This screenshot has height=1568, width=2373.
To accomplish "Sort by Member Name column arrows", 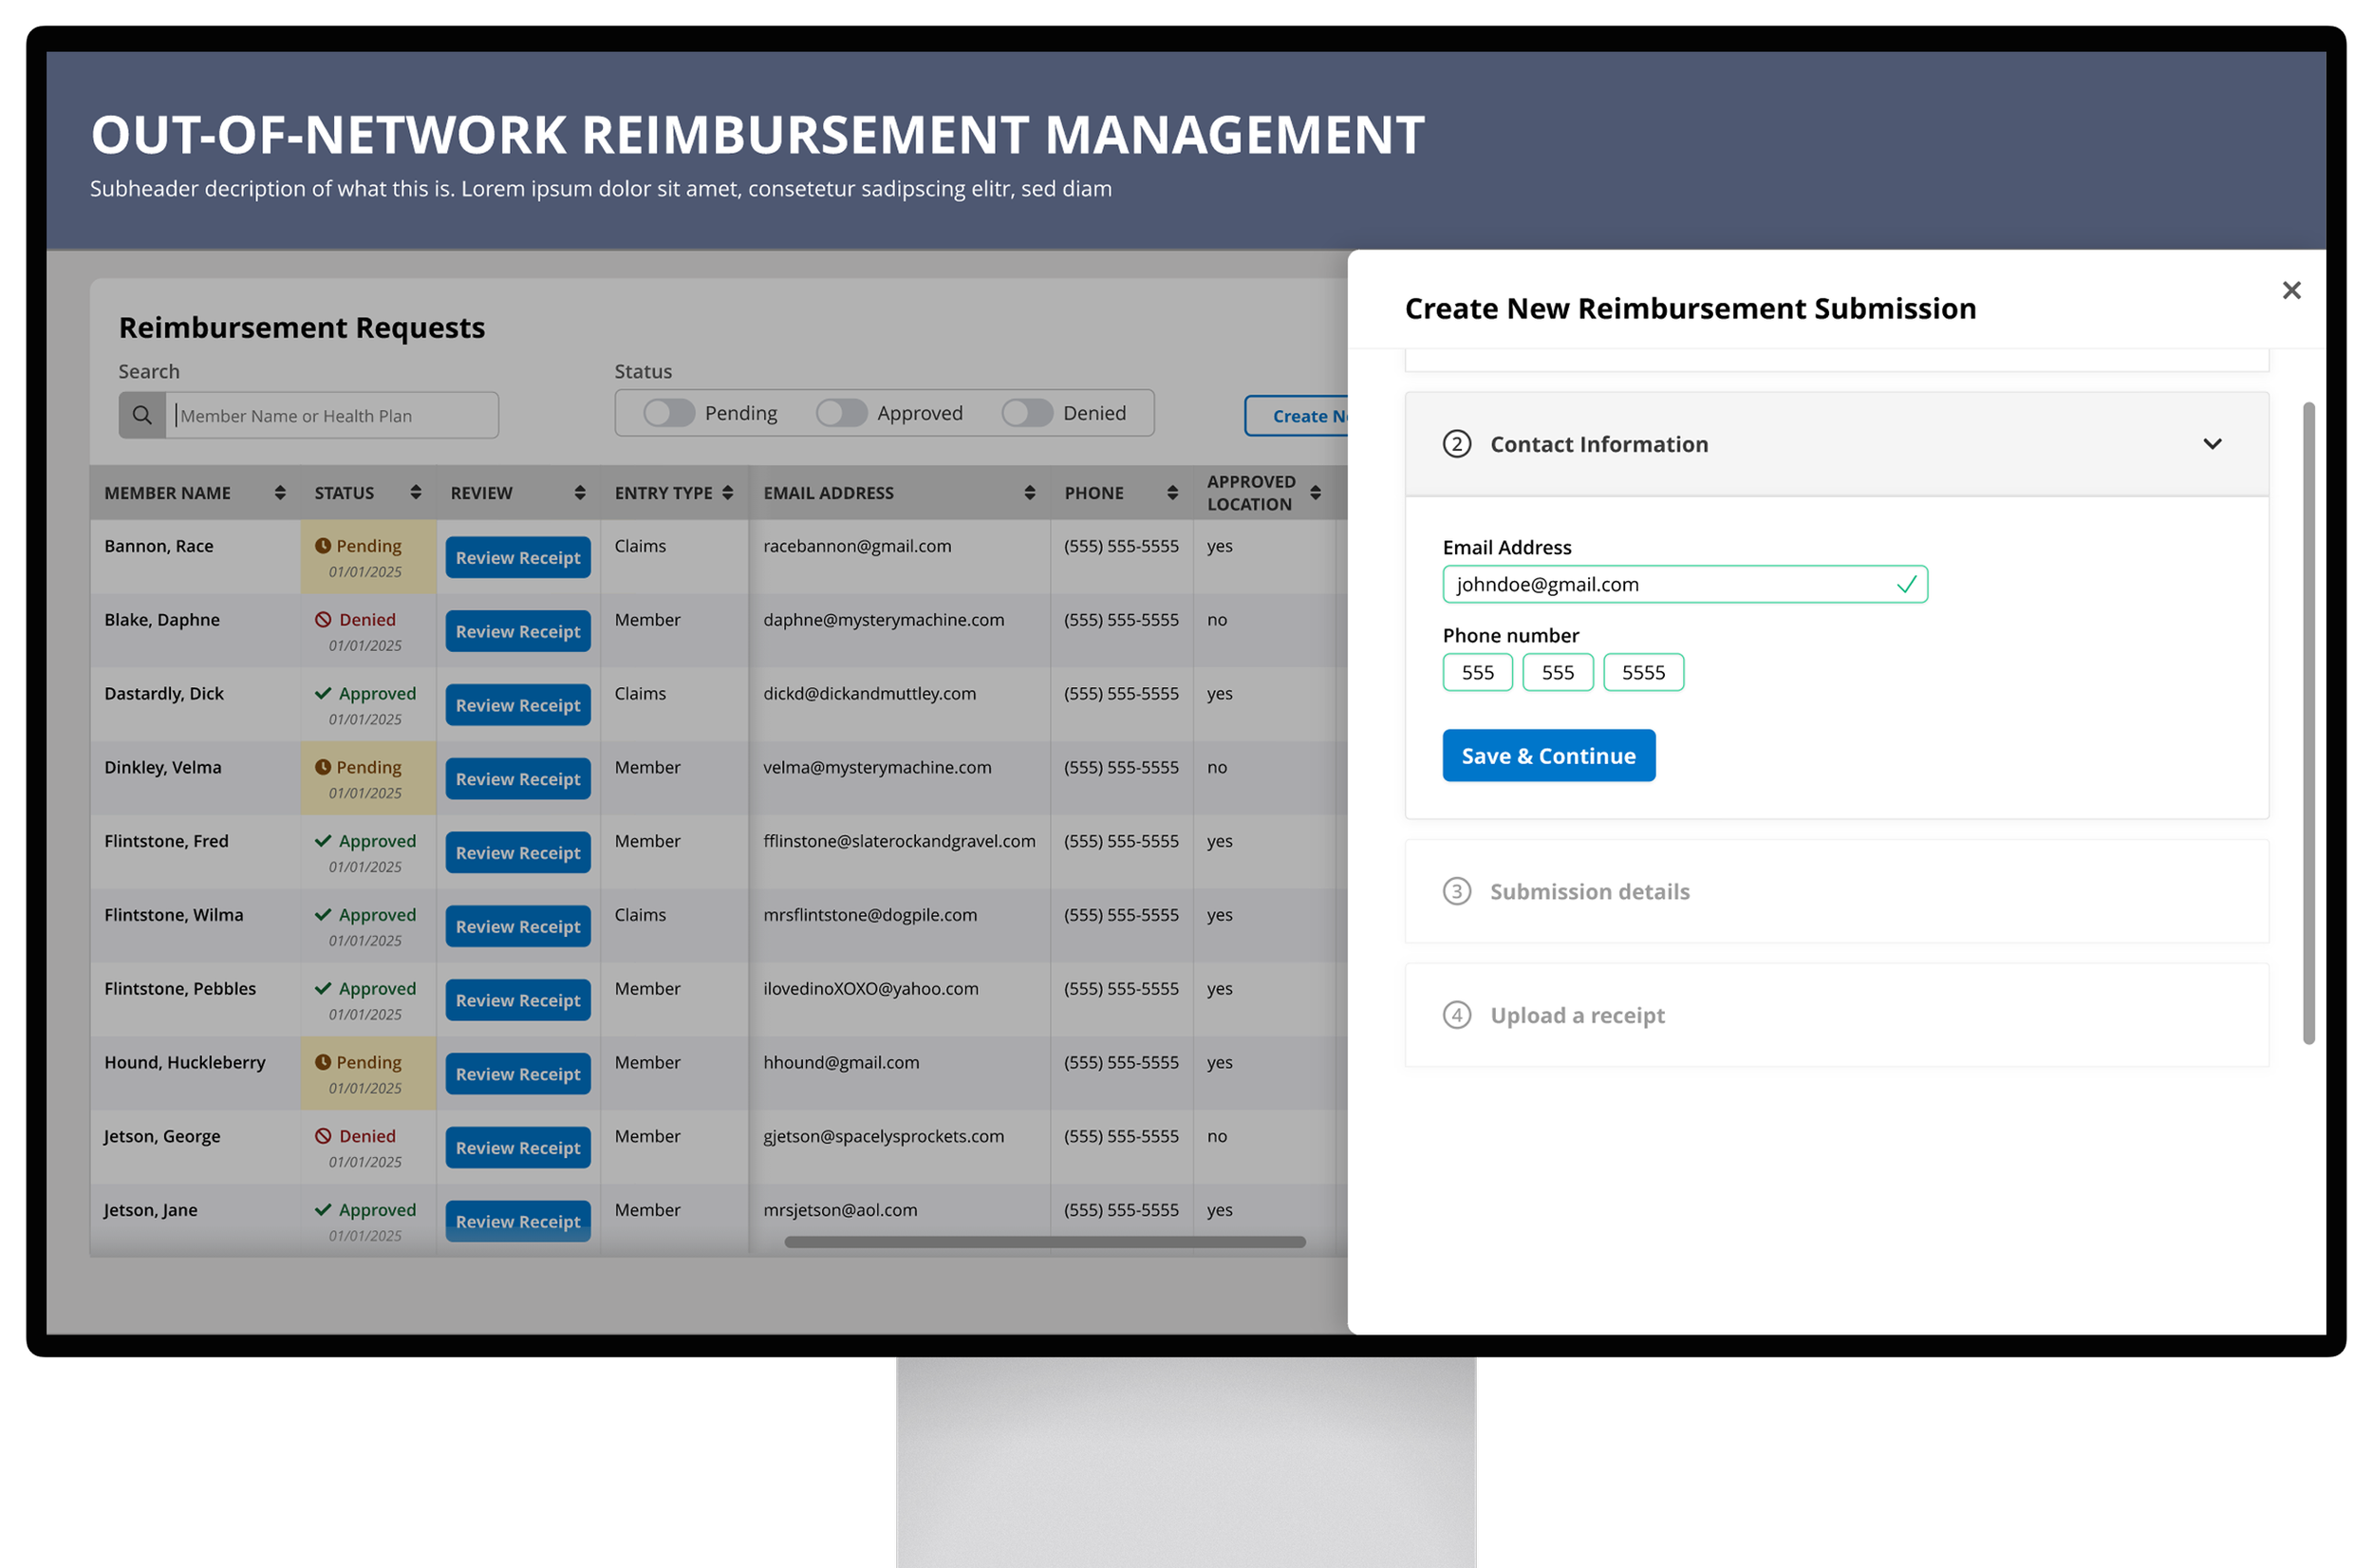I will coord(280,493).
